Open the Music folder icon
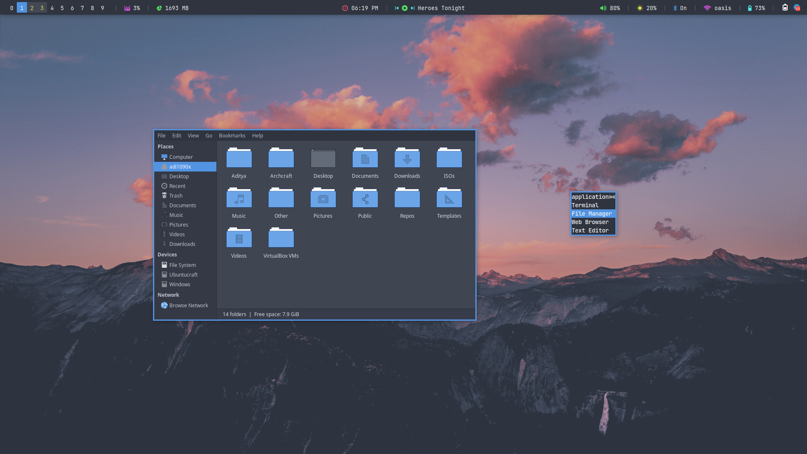The height and width of the screenshot is (454, 807). (239, 198)
